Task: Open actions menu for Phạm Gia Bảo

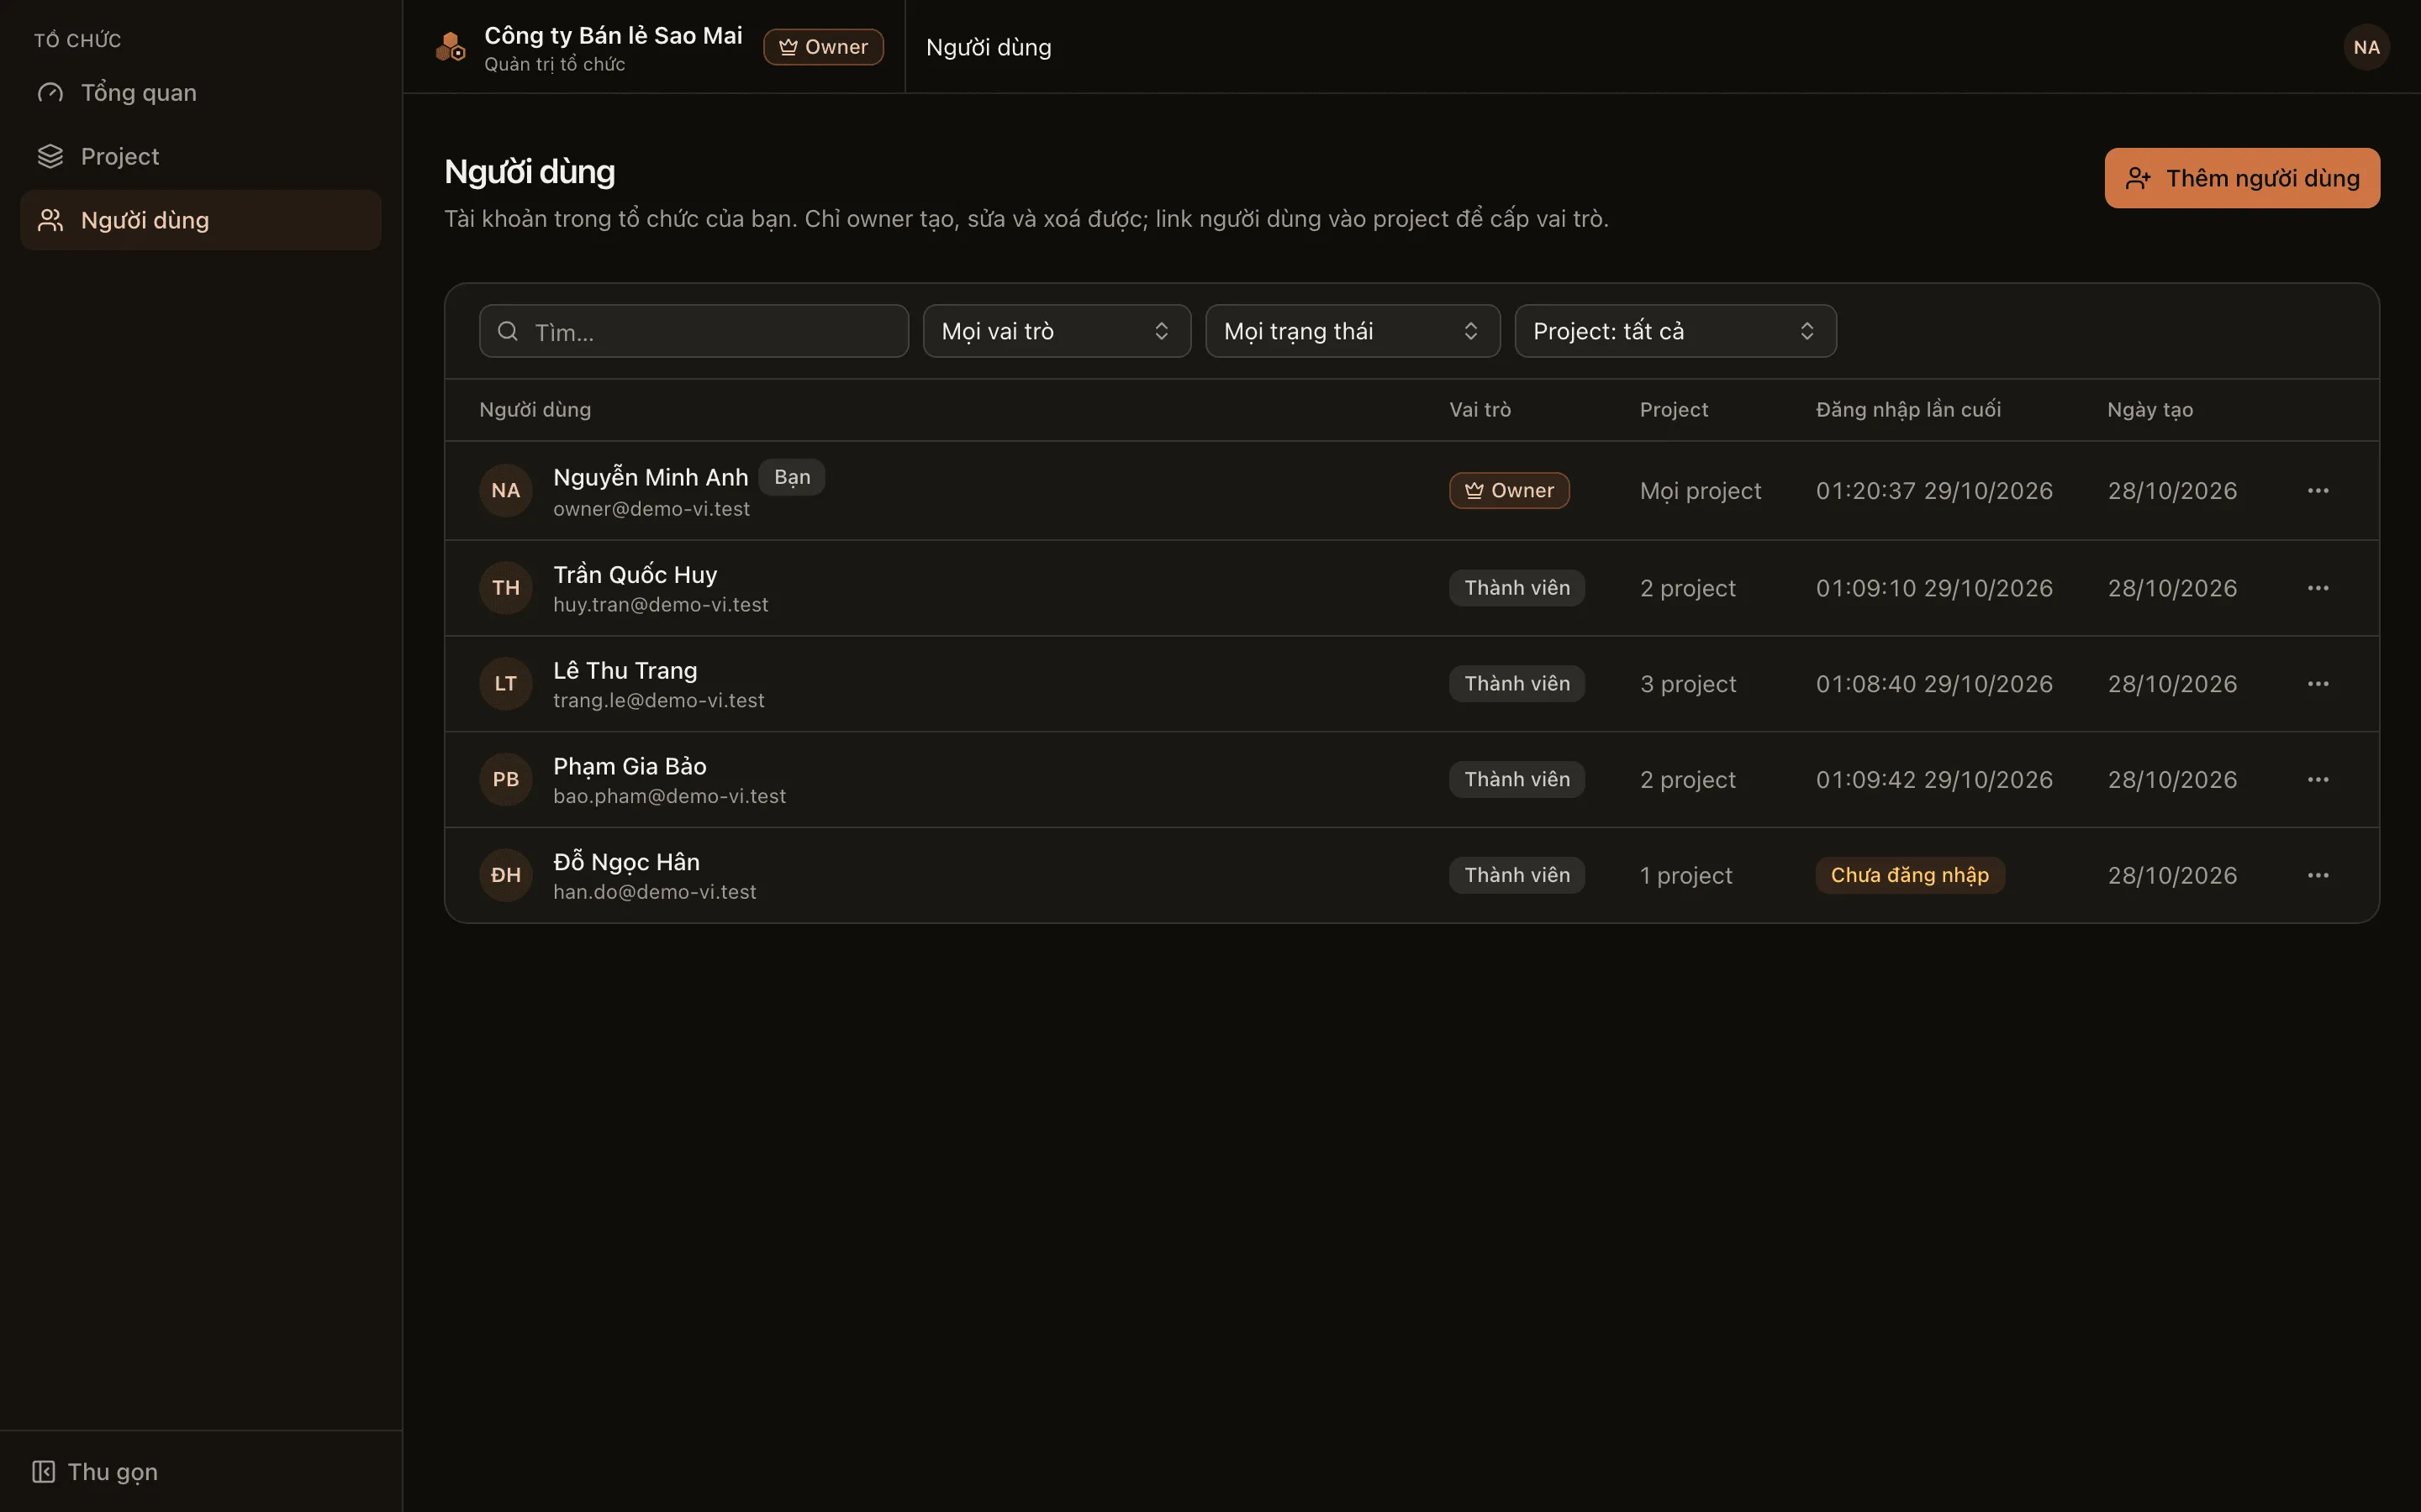Action: pos(2318,779)
